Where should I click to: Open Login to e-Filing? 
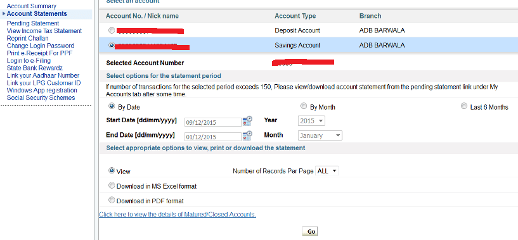[29, 60]
